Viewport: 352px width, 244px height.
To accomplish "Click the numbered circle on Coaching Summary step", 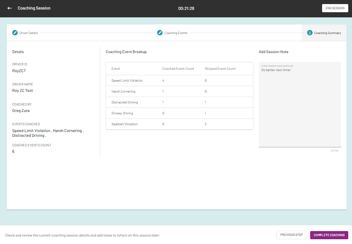I will (309, 33).
